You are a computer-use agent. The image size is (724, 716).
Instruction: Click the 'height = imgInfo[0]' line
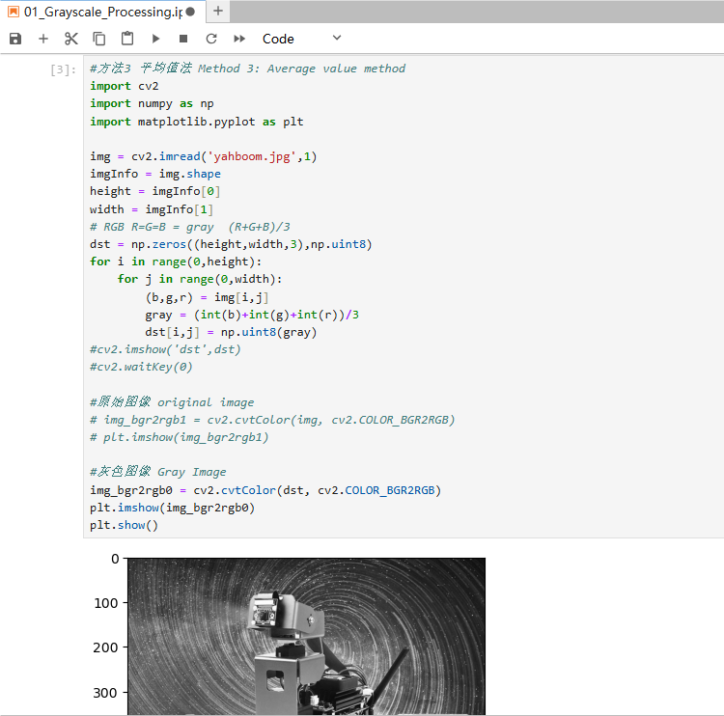[x=155, y=191]
